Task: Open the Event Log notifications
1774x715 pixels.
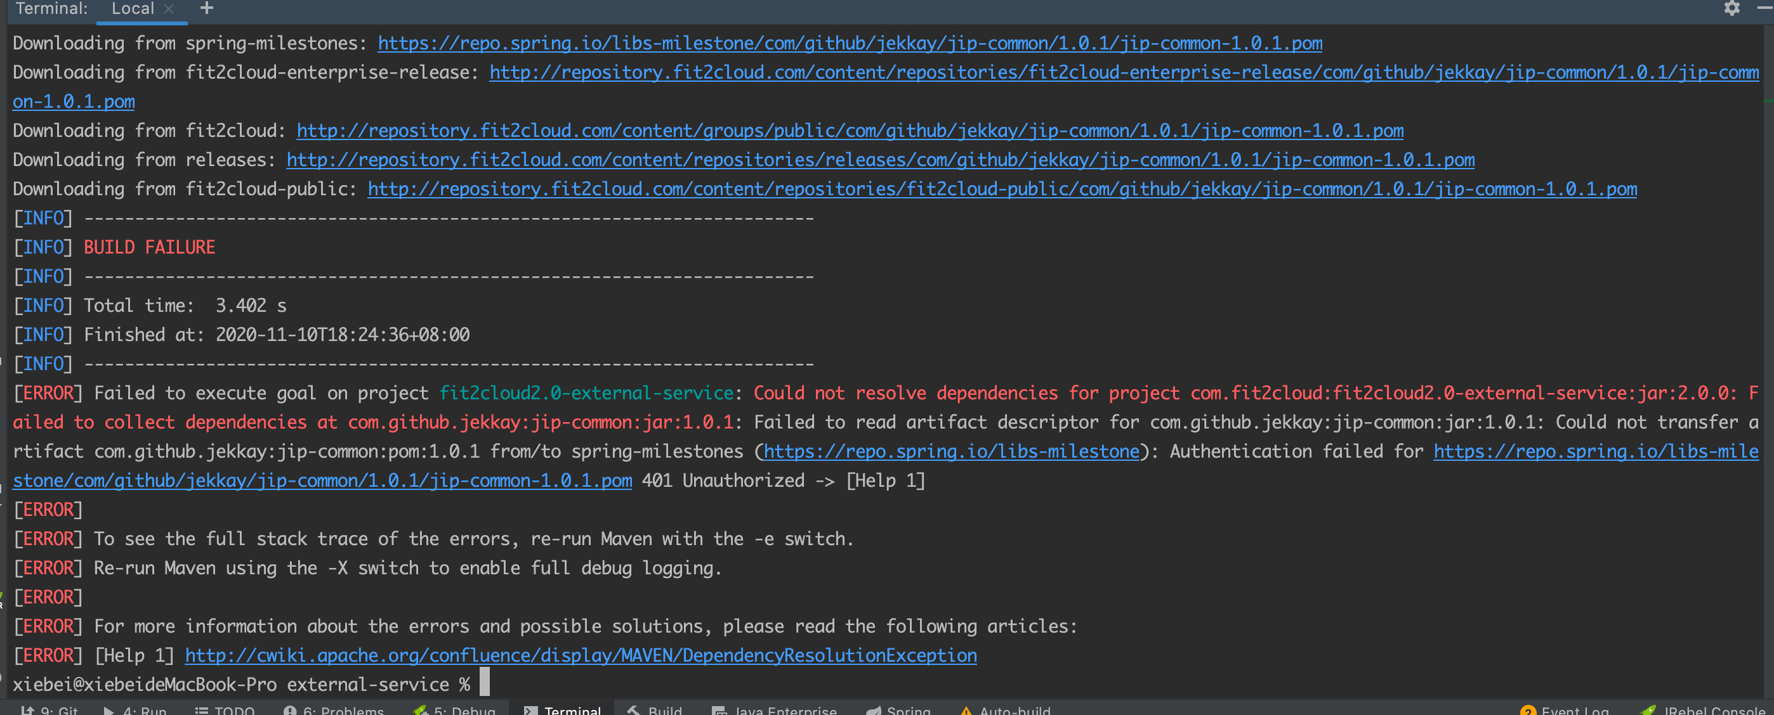Action: (1565, 710)
